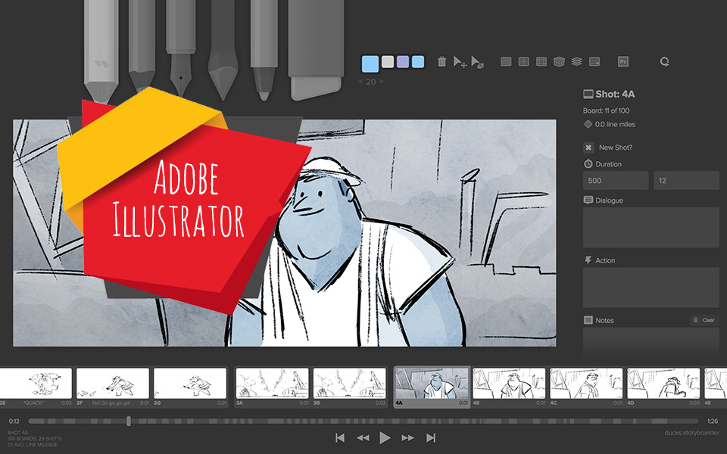
Task: Select the Eraser tool
Action: coord(316,48)
